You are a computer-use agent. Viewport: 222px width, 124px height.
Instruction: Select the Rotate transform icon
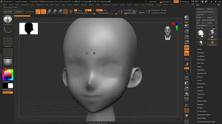(60, 11)
